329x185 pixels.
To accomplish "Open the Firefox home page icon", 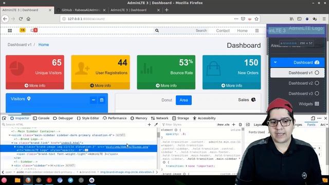I will pos(28,19).
